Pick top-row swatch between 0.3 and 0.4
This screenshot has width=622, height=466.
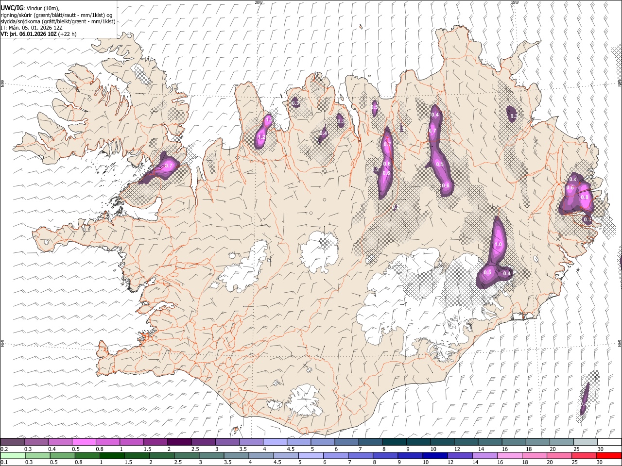click(36, 442)
